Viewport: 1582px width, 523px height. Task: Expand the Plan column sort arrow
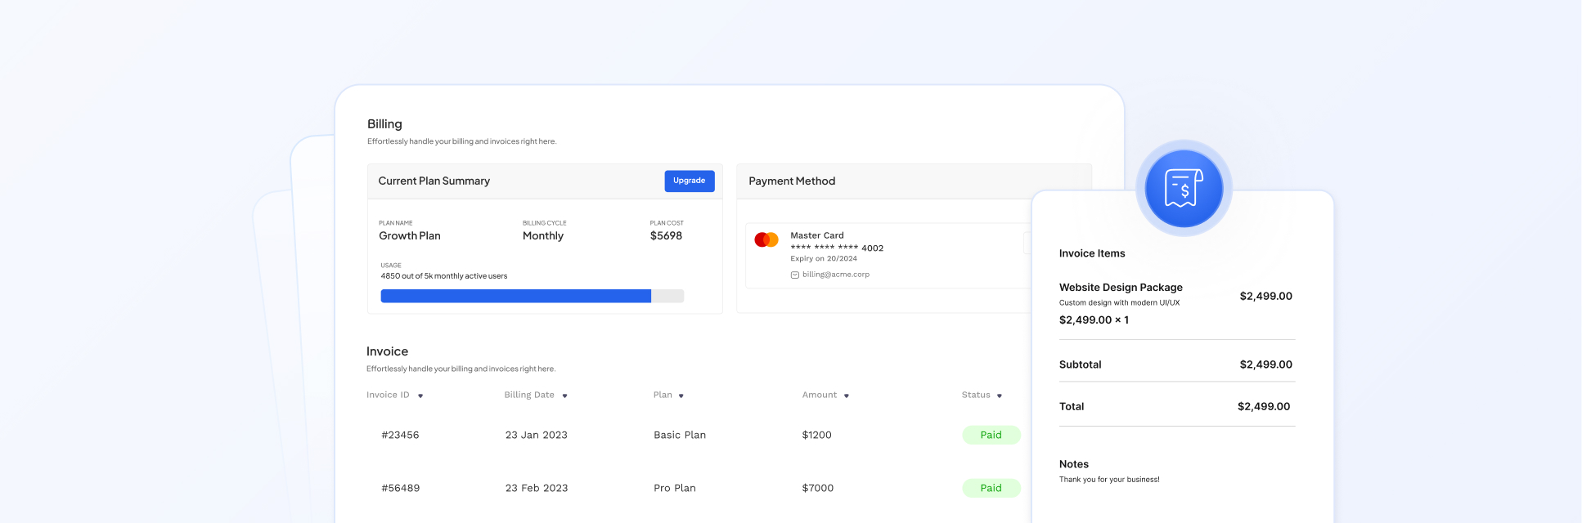681,396
